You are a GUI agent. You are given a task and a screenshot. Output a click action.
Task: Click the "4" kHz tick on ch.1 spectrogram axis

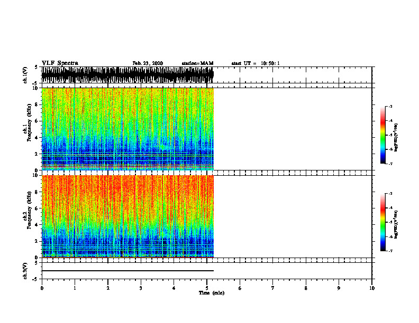tap(37, 138)
